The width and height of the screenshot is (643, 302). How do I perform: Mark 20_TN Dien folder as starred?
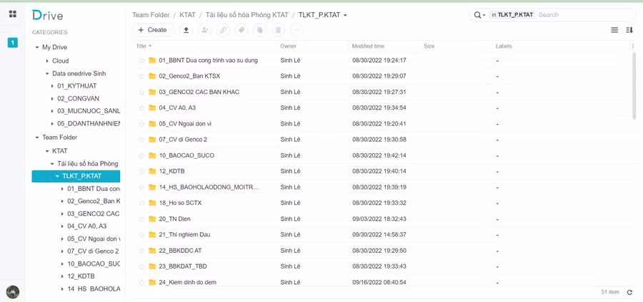[141, 219]
